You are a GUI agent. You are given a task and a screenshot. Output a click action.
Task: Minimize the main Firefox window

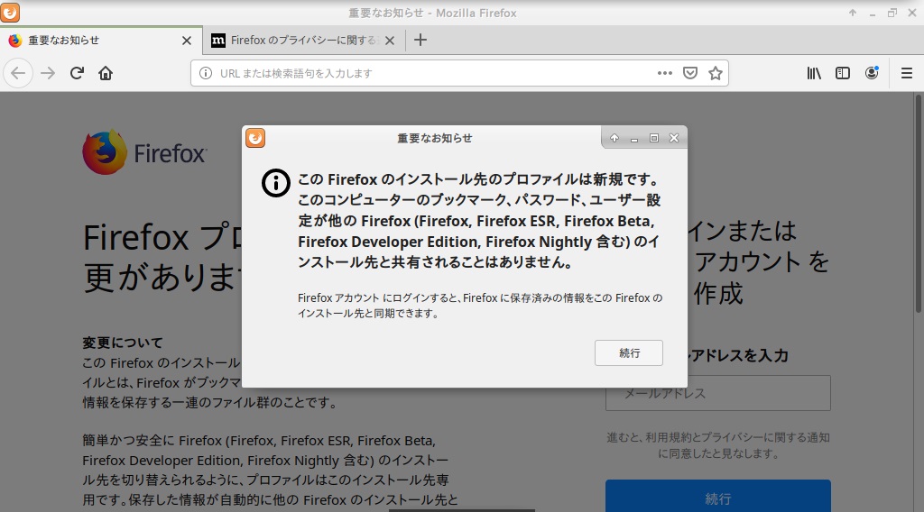873,13
